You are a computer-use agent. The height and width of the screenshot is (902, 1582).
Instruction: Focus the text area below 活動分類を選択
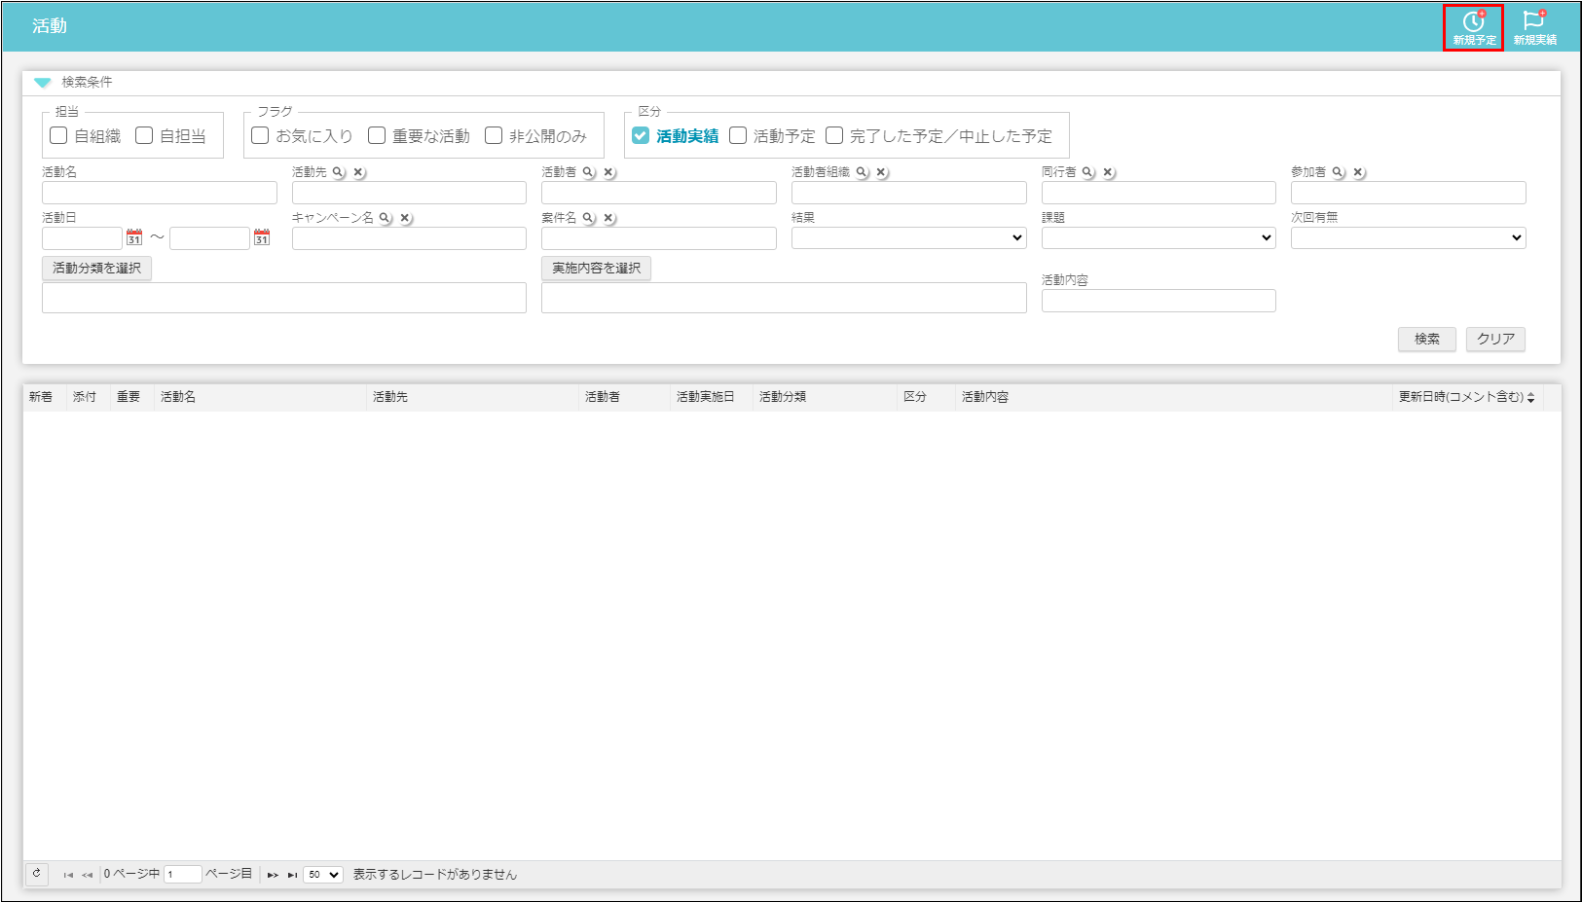(x=284, y=298)
